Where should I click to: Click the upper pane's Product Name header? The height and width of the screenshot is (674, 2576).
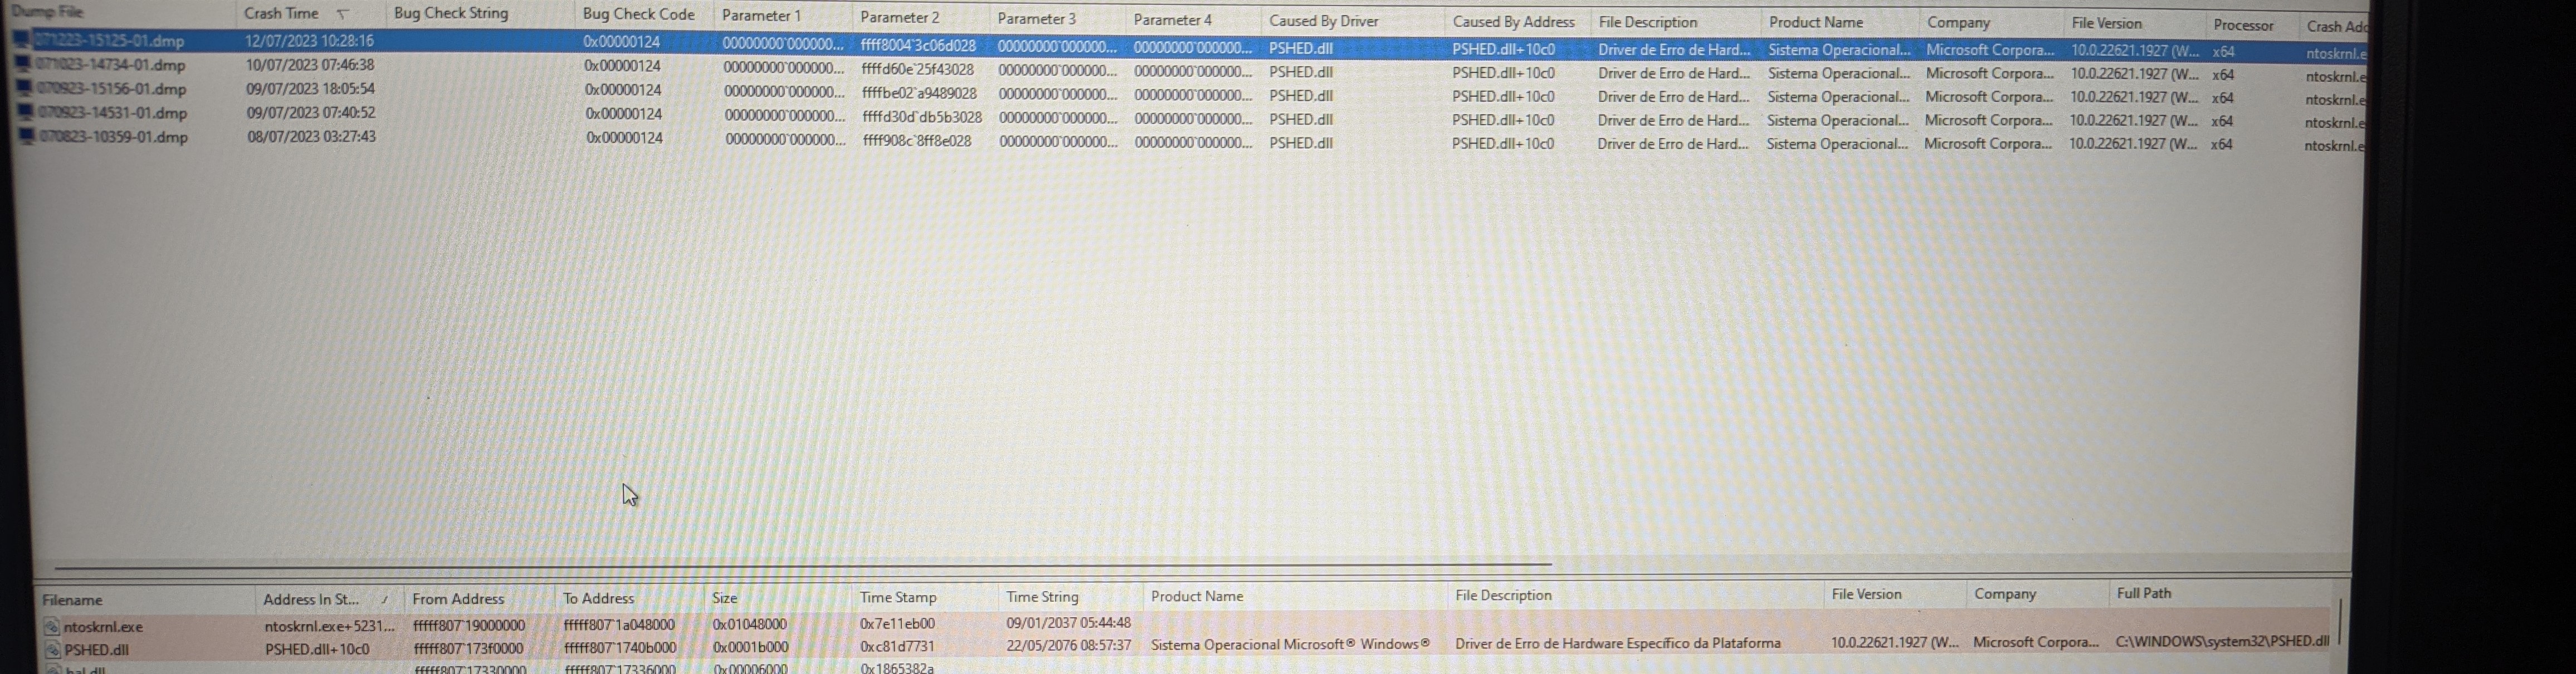coord(1815,22)
